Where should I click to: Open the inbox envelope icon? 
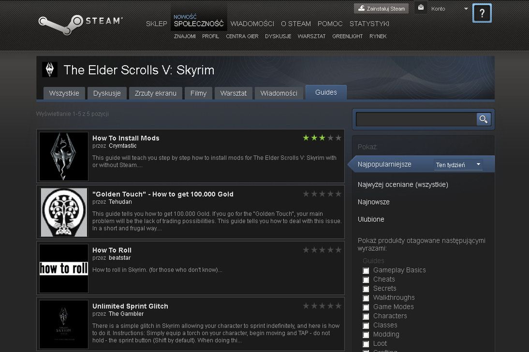pyautogui.click(x=421, y=8)
